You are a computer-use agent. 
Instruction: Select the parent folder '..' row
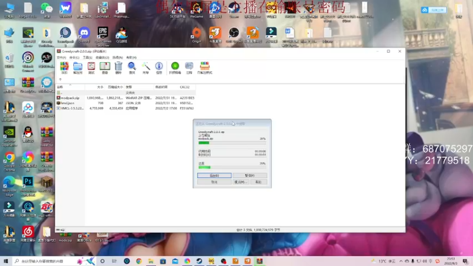point(125,93)
